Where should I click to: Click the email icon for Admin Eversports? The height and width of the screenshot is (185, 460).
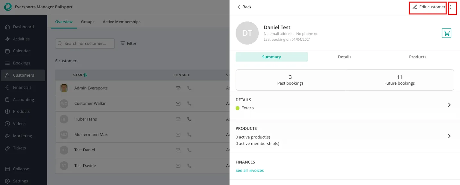178,88
